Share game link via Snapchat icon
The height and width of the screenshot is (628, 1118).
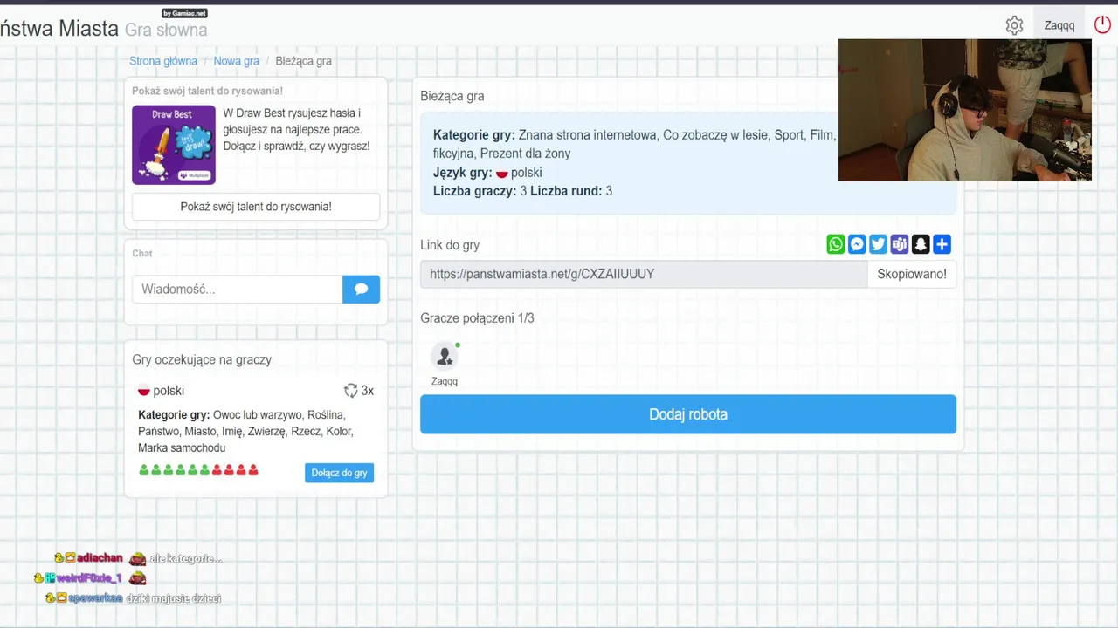(x=921, y=245)
